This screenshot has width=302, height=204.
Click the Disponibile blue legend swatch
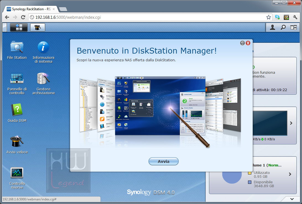click(x=250, y=182)
